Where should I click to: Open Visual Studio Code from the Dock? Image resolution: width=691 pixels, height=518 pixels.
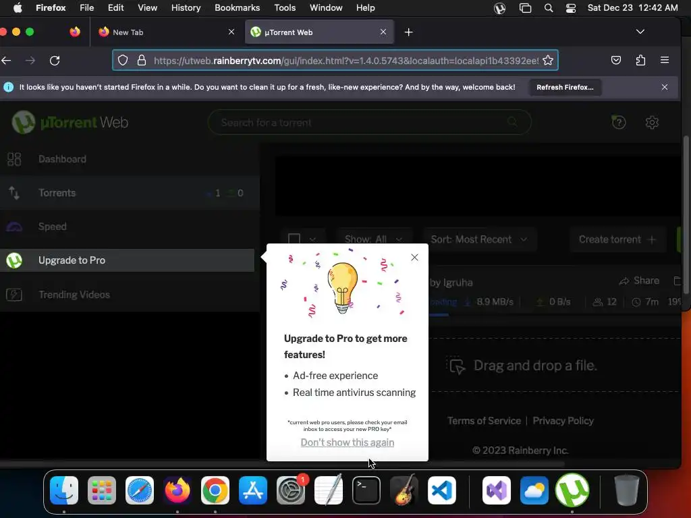click(442, 490)
